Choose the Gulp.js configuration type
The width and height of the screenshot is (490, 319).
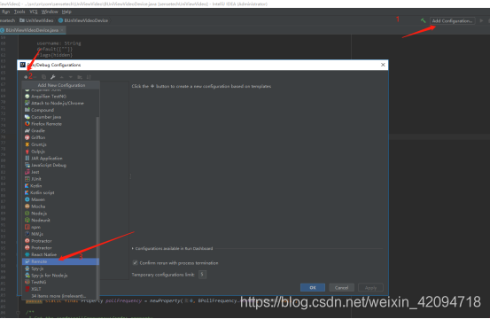tap(60, 152)
